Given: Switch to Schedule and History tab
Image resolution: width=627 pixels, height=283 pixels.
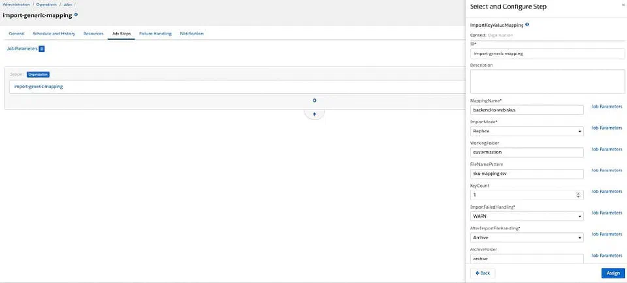Looking at the screenshot, I should (54, 33).
